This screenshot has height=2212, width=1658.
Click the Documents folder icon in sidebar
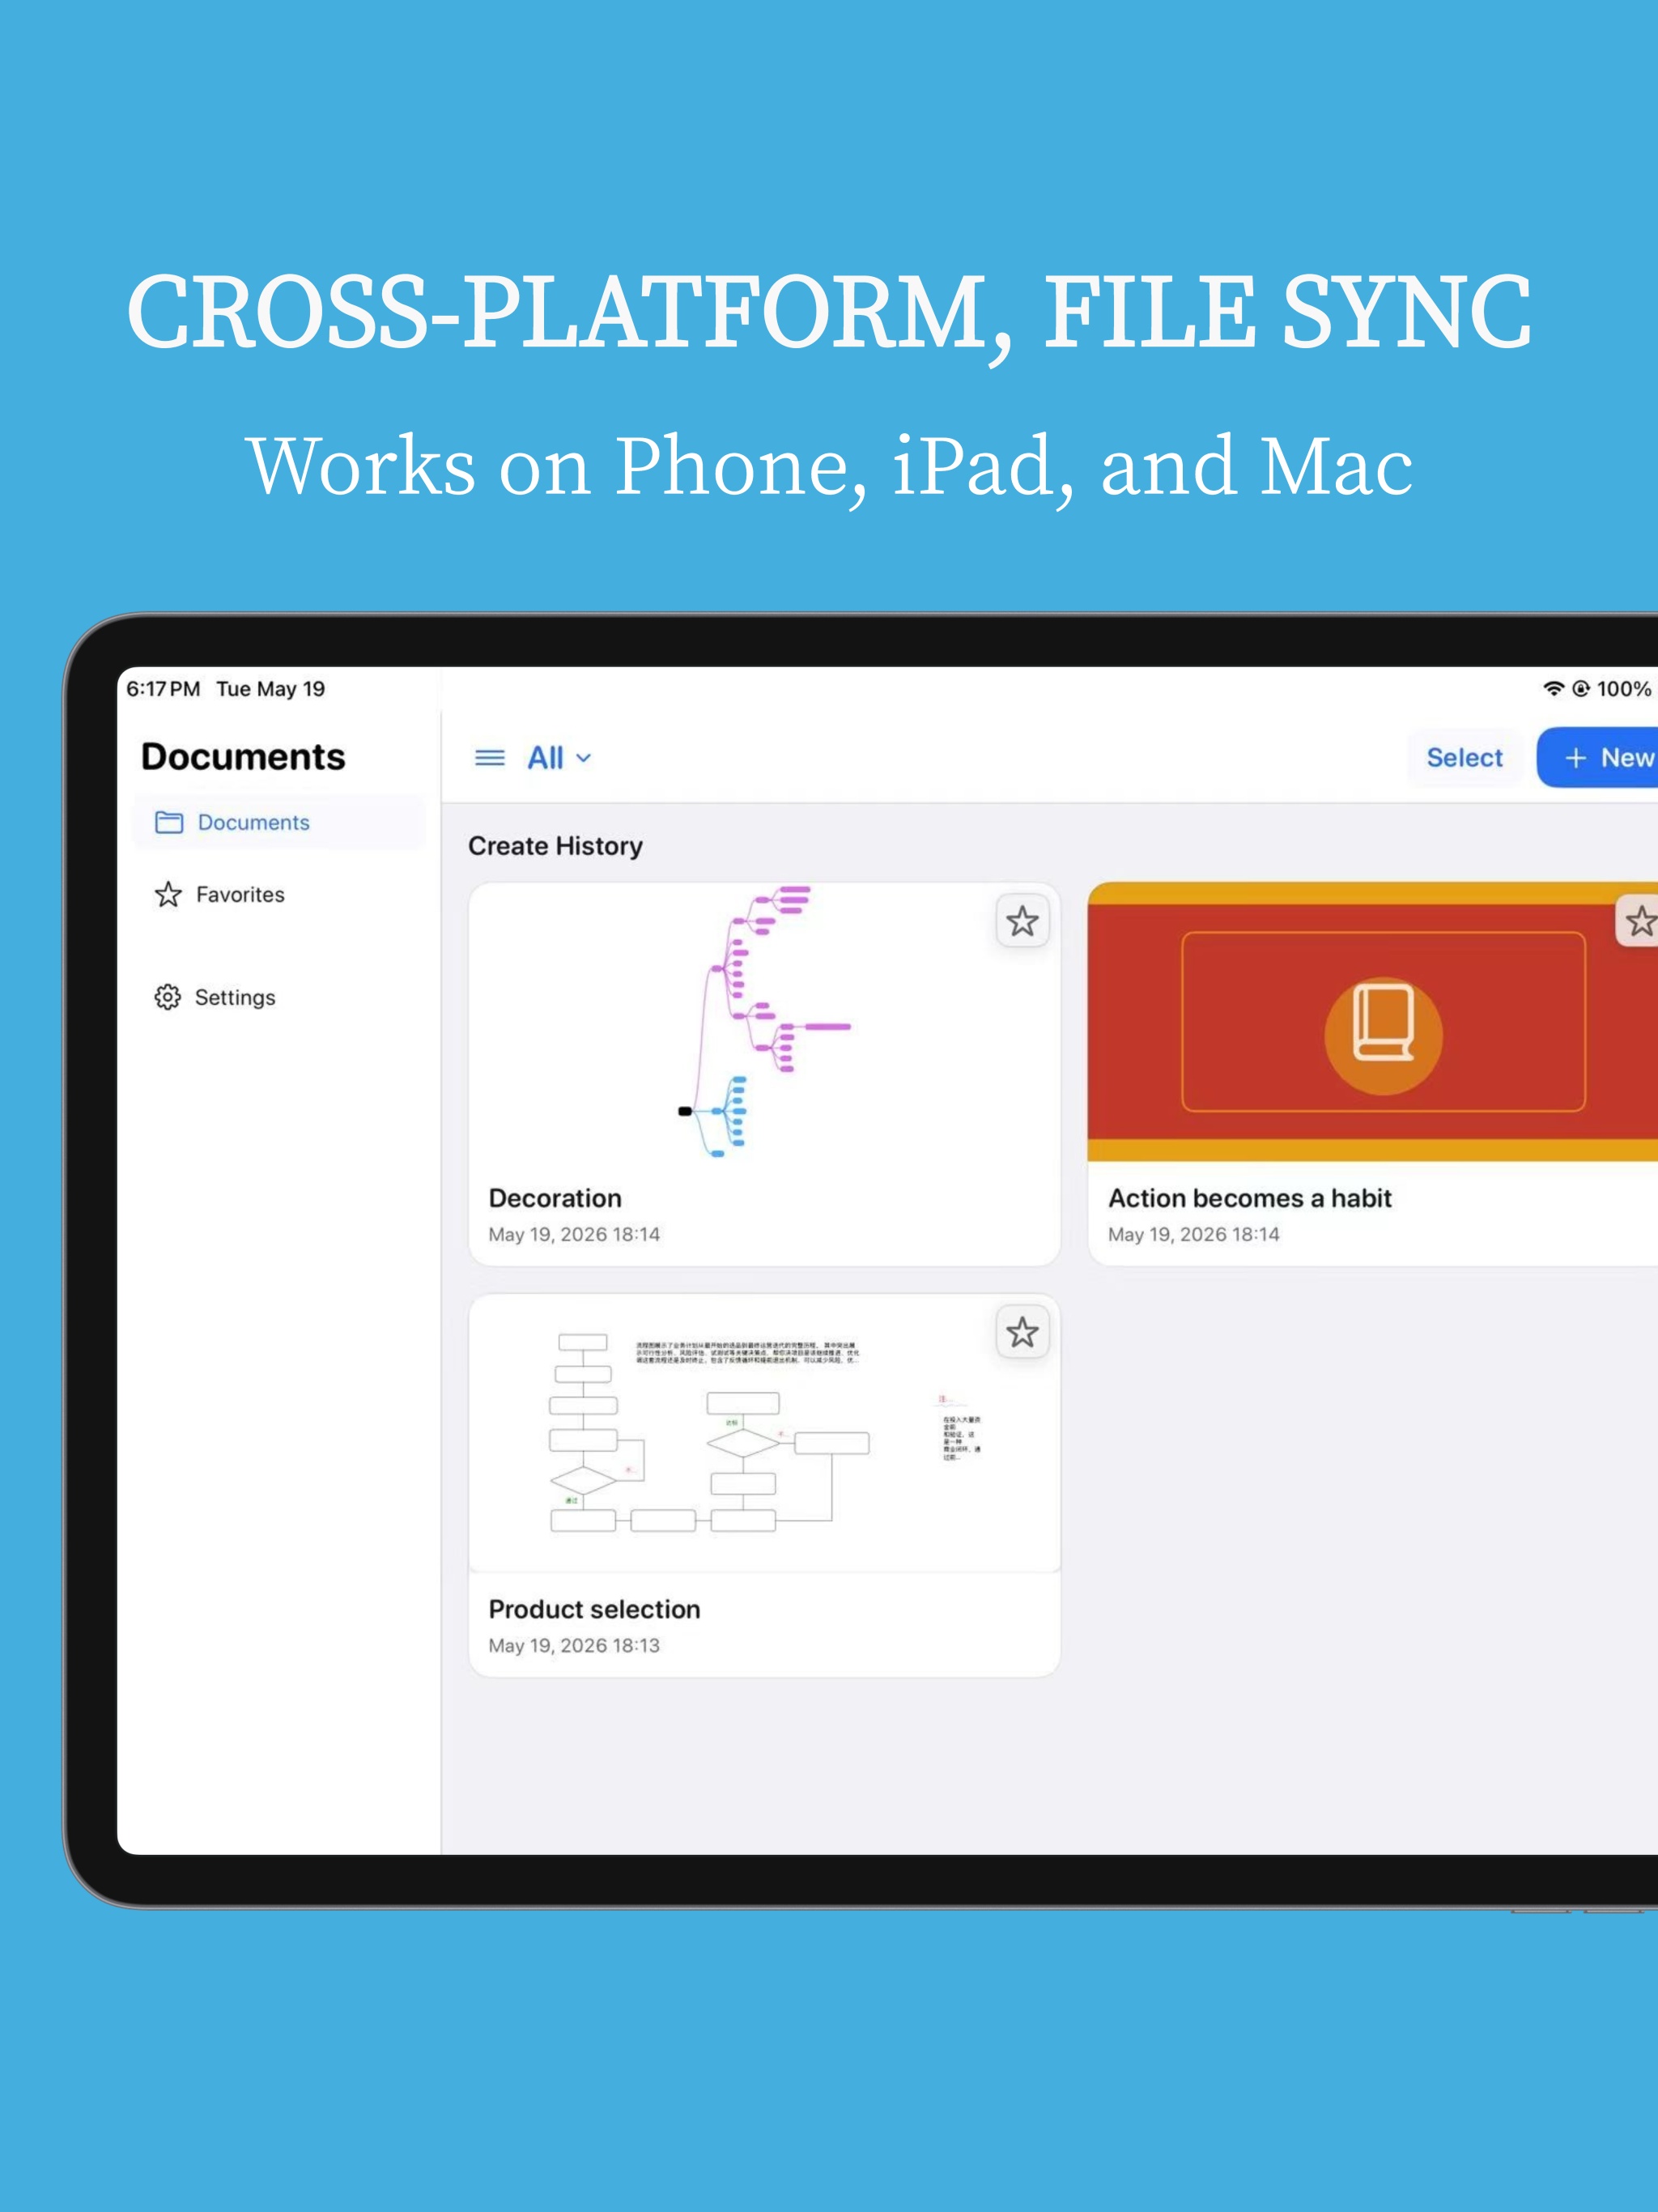point(169,822)
